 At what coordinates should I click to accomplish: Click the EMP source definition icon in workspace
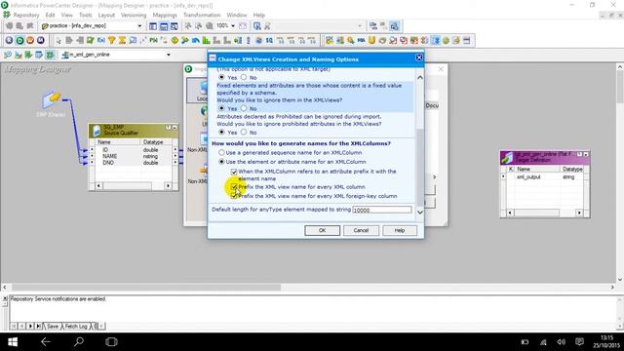point(52,99)
